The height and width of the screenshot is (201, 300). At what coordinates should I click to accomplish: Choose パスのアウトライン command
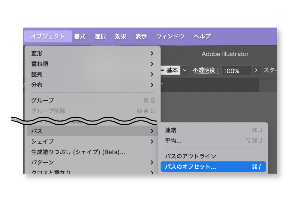point(213,156)
